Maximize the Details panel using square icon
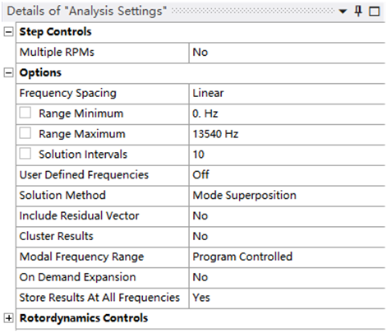Viewport: 387px width, 333px height. 375,12
